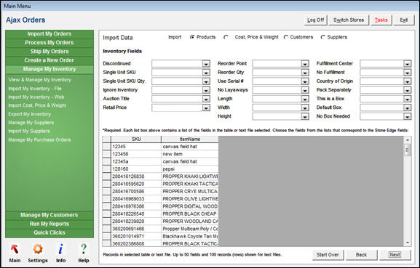The image size is (420, 268).
Task: Open the Help question mark icon
Action: point(84,249)
